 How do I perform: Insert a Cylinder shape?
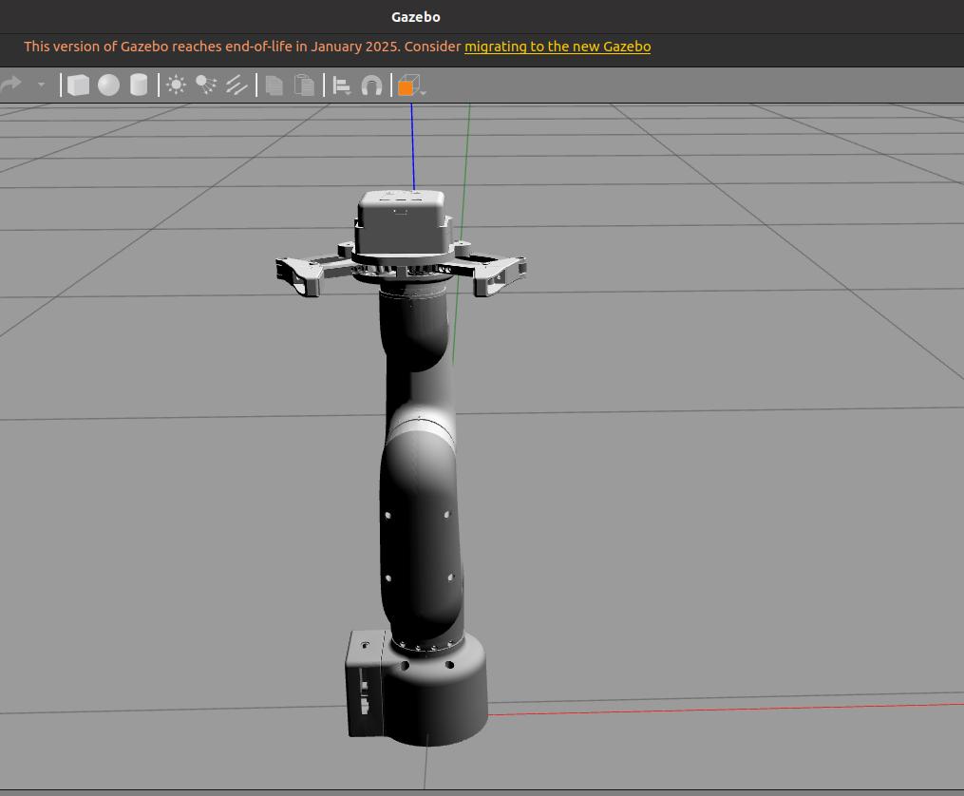click(139, 85)
